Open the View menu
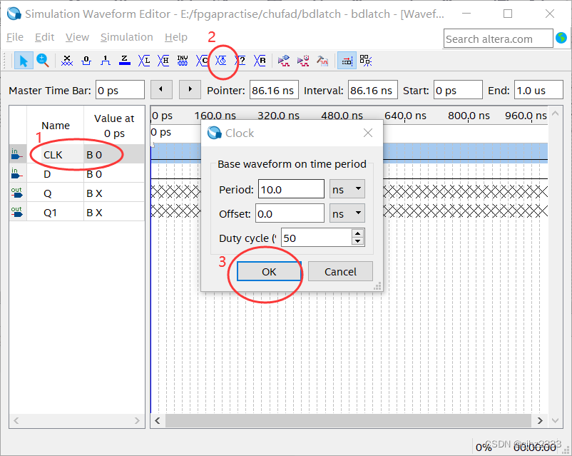572x456 pixels. click(x=77, y=37)
